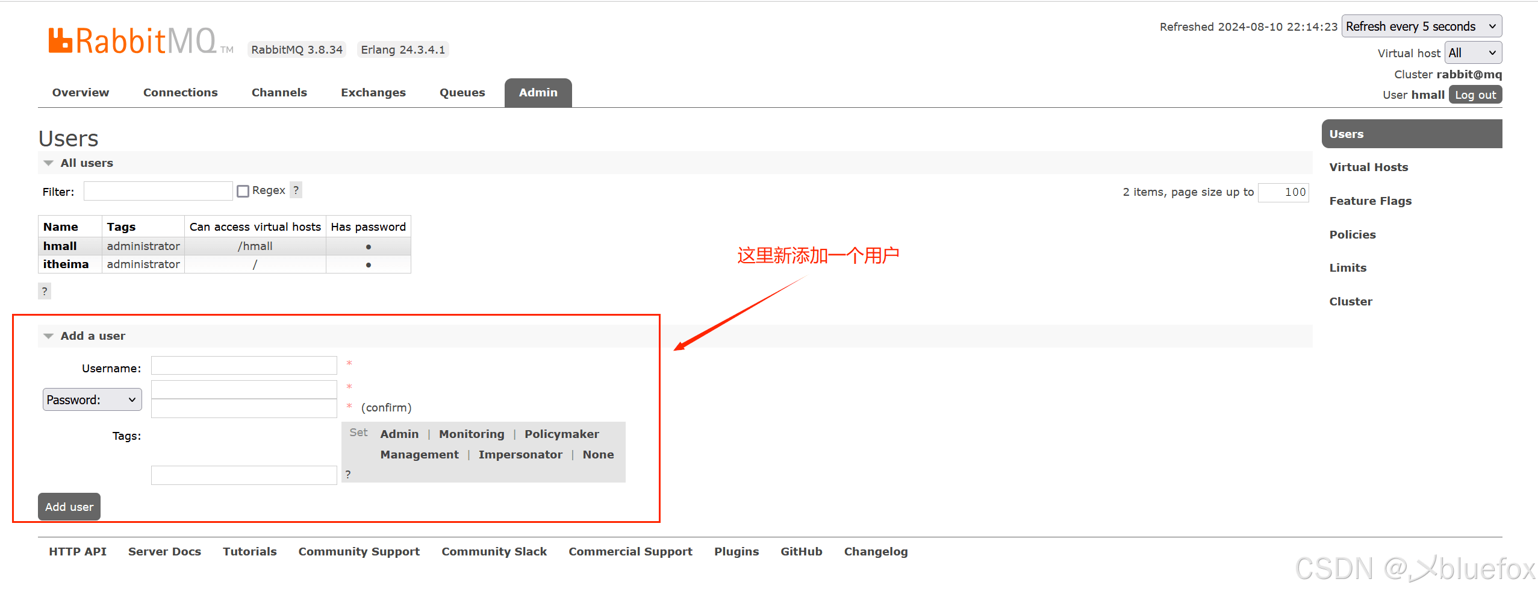
Task: Click the password confirm input field
Action: pos(244,408)
